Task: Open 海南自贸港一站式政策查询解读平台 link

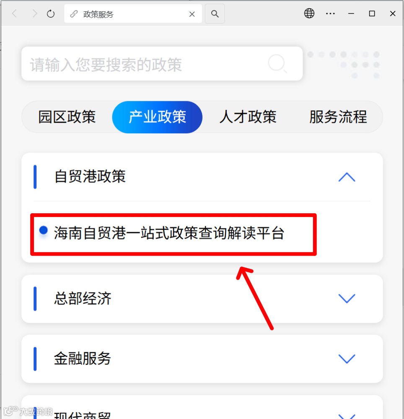Action: (169, 233)
